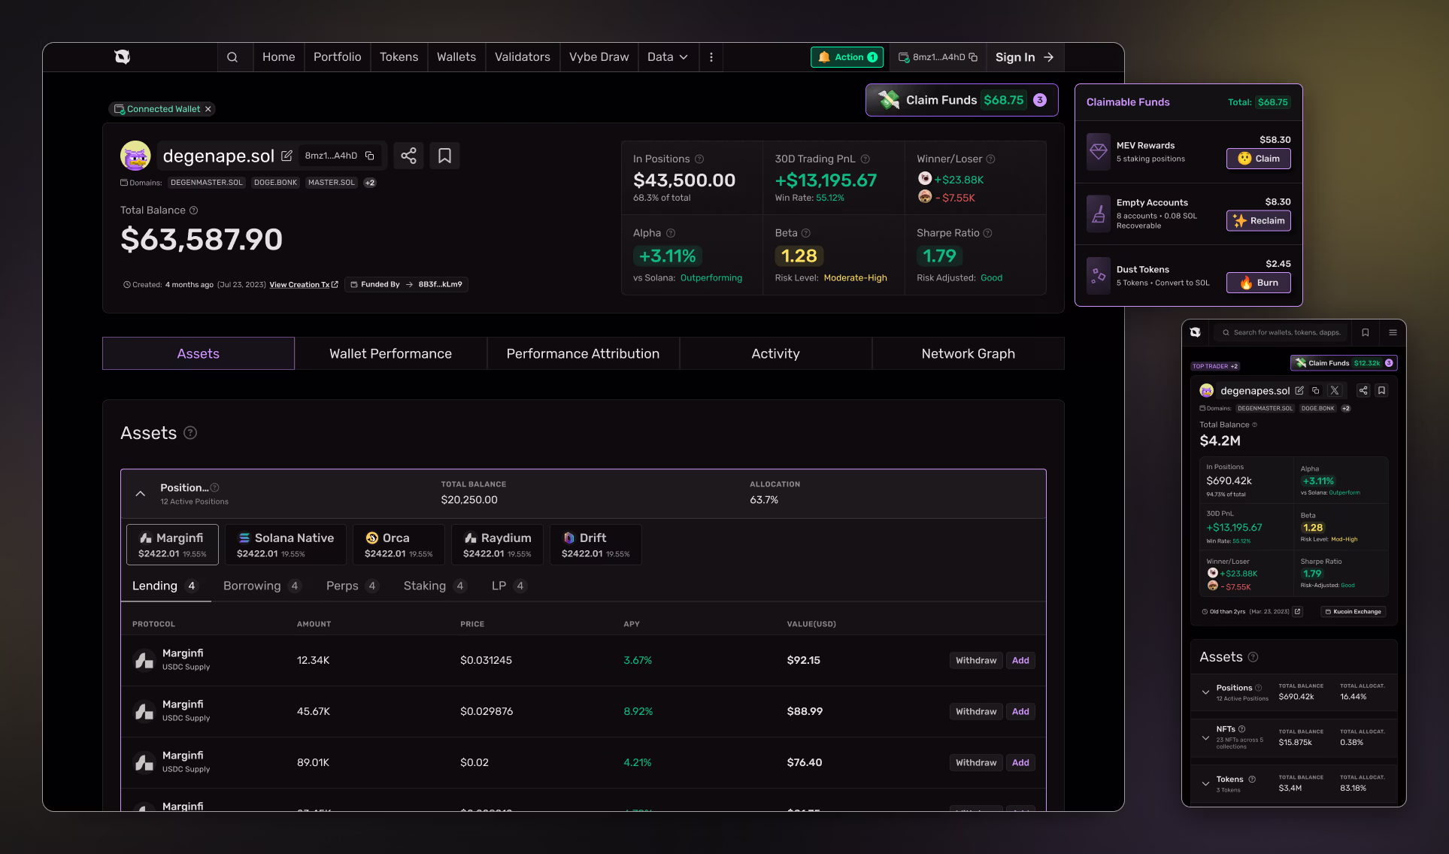The image size is (1449, 854).
Task: Click the edit pencil next to degenape.sol
Action: click(287, 155)
